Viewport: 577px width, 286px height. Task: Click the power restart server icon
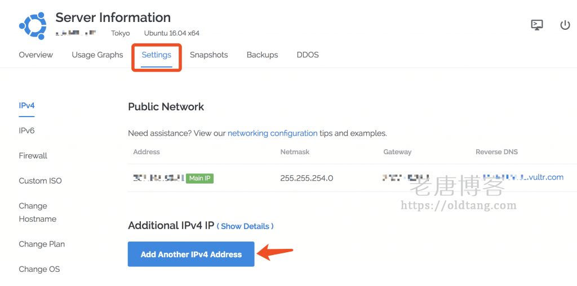click(x=565, y=25)
